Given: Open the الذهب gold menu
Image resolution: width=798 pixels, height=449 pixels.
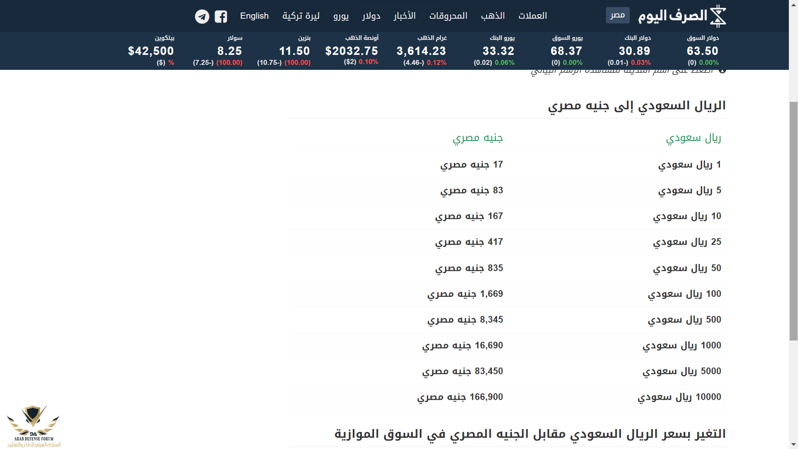Looking at the screenshot, I should [493, 16].
